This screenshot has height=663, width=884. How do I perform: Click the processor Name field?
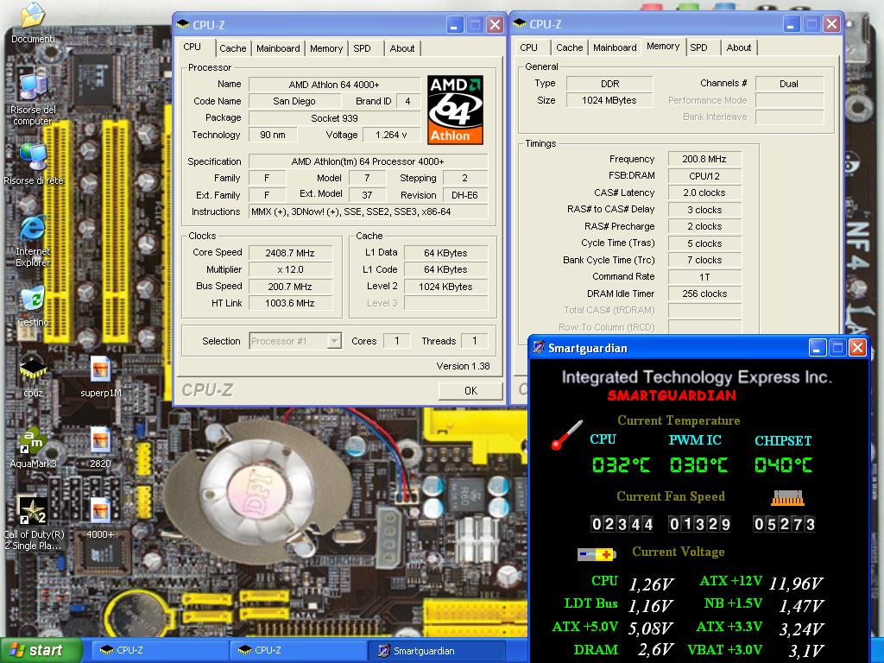334,85
